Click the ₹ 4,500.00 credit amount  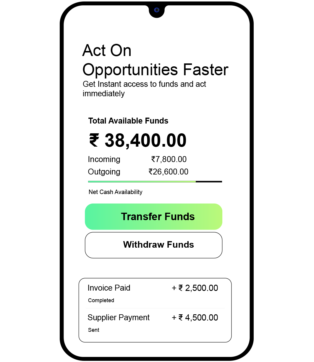195,317
